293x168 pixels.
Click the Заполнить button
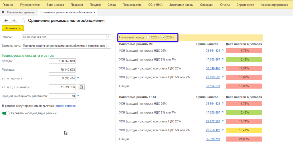[x=13, y=28]
